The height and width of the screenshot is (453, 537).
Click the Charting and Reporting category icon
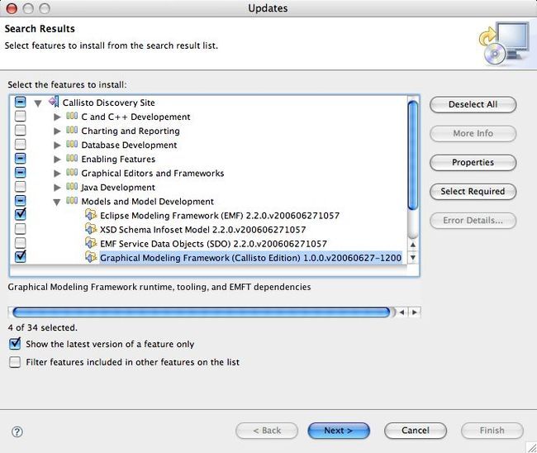[72, 130]
